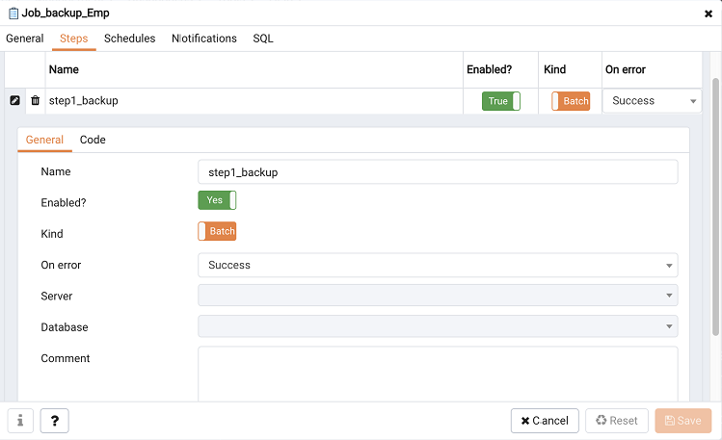The height and width of the screenshot is (440, 722).
Task: Toggle the True enabled switch in step row
Action: (x=501, y=101)
